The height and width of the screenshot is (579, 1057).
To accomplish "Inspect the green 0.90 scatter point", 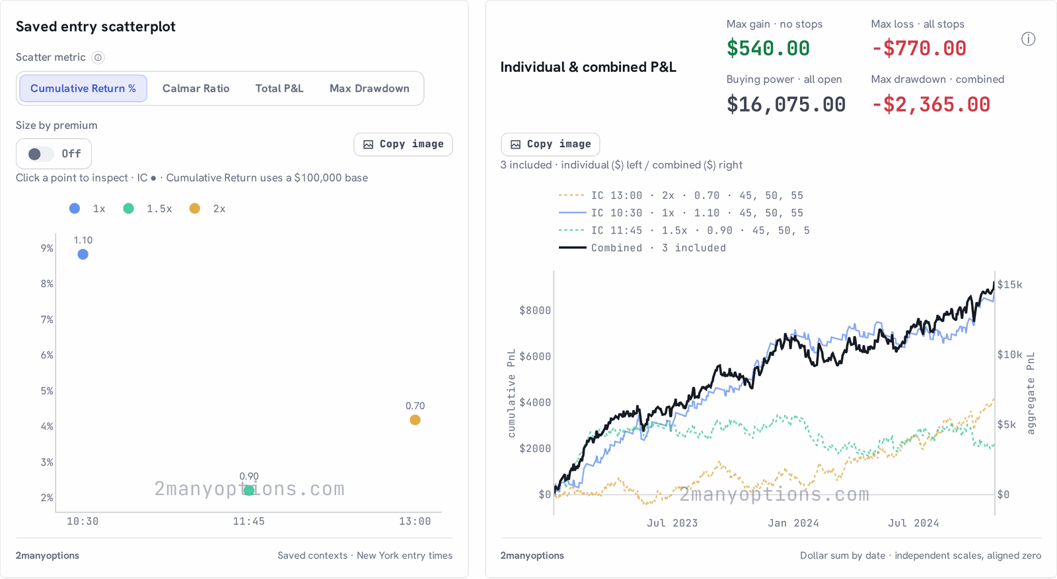I will click(x=249, y=490).
